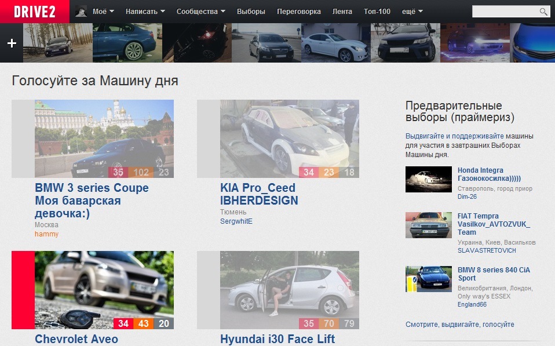The height and width of the screenshot is (346, 555).
Task: Open Honda Integra Газонокосилка link
Action: [x=489, y=174]
